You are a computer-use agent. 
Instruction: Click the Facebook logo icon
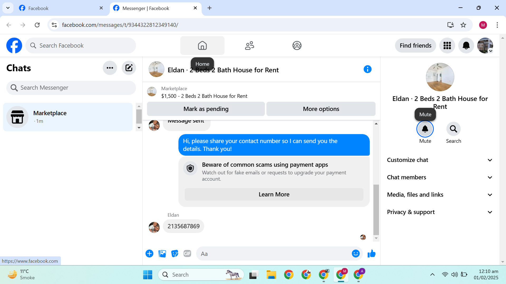coord(14,45)
